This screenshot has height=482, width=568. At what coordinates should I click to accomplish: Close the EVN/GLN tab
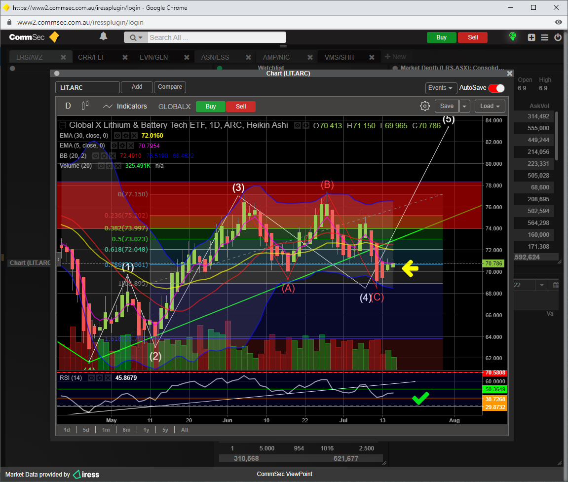click(187, 57)
